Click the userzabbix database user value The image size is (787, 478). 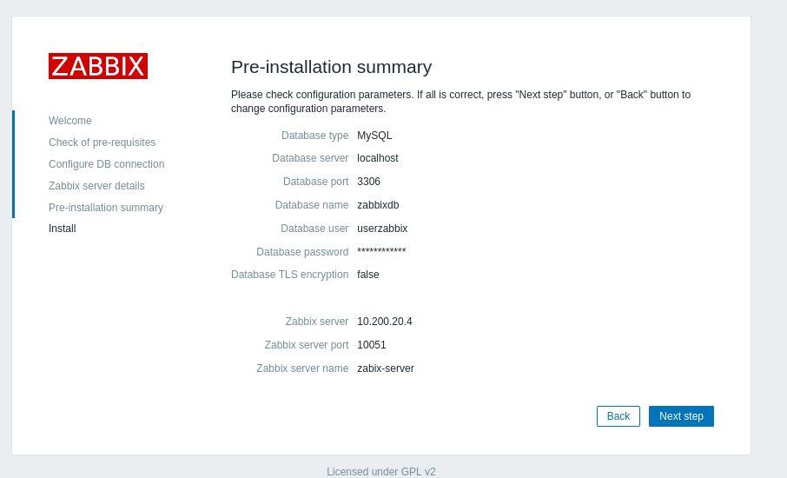(382, 229)
